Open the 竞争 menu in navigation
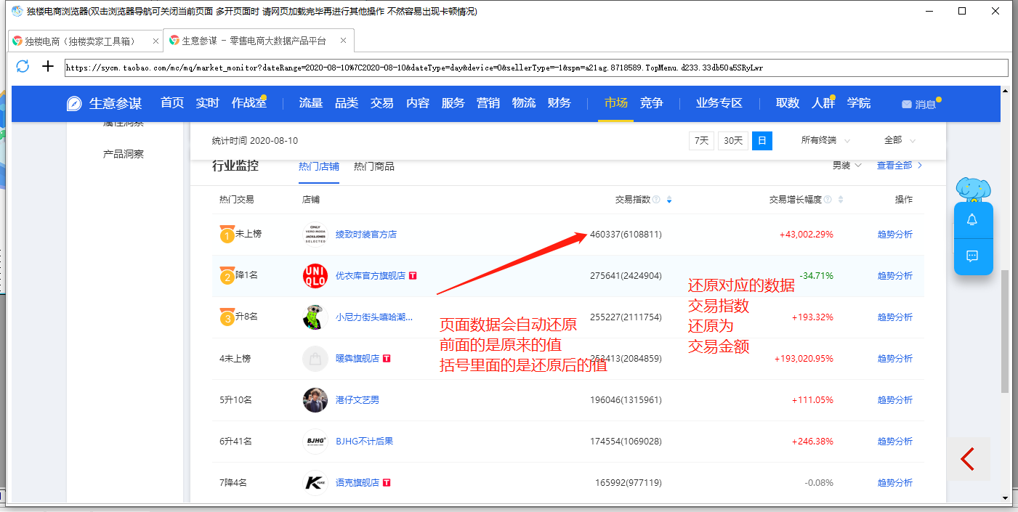The width and height of the screenshot is (1018, 512). click(651, 103)
